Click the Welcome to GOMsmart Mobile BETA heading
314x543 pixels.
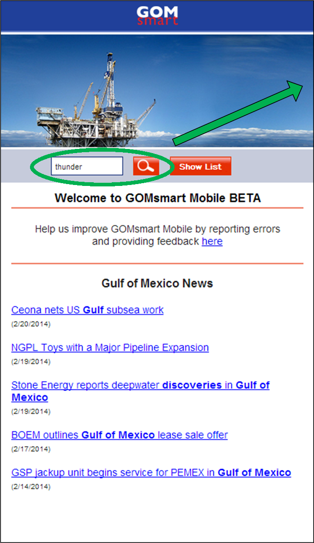coord(157,198)
